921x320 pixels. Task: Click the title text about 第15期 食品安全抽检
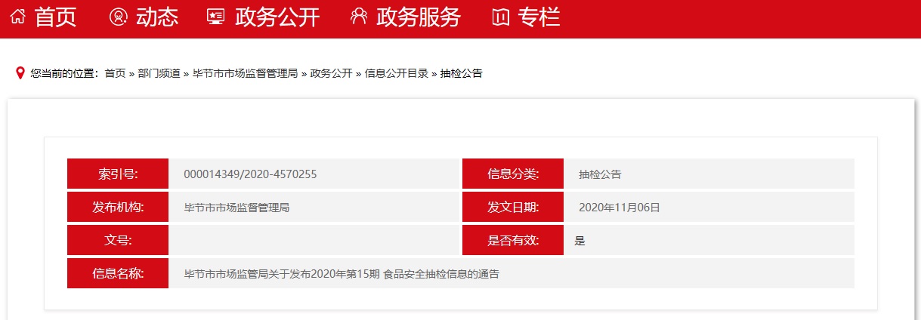[x=342, y=274]
